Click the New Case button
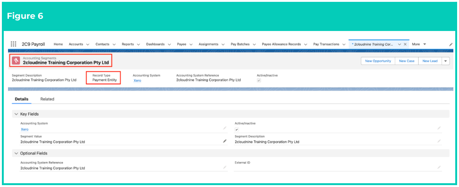 click(x=407, y=61)
